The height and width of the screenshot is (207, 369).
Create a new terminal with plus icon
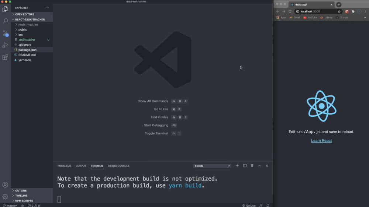point(237,166)
